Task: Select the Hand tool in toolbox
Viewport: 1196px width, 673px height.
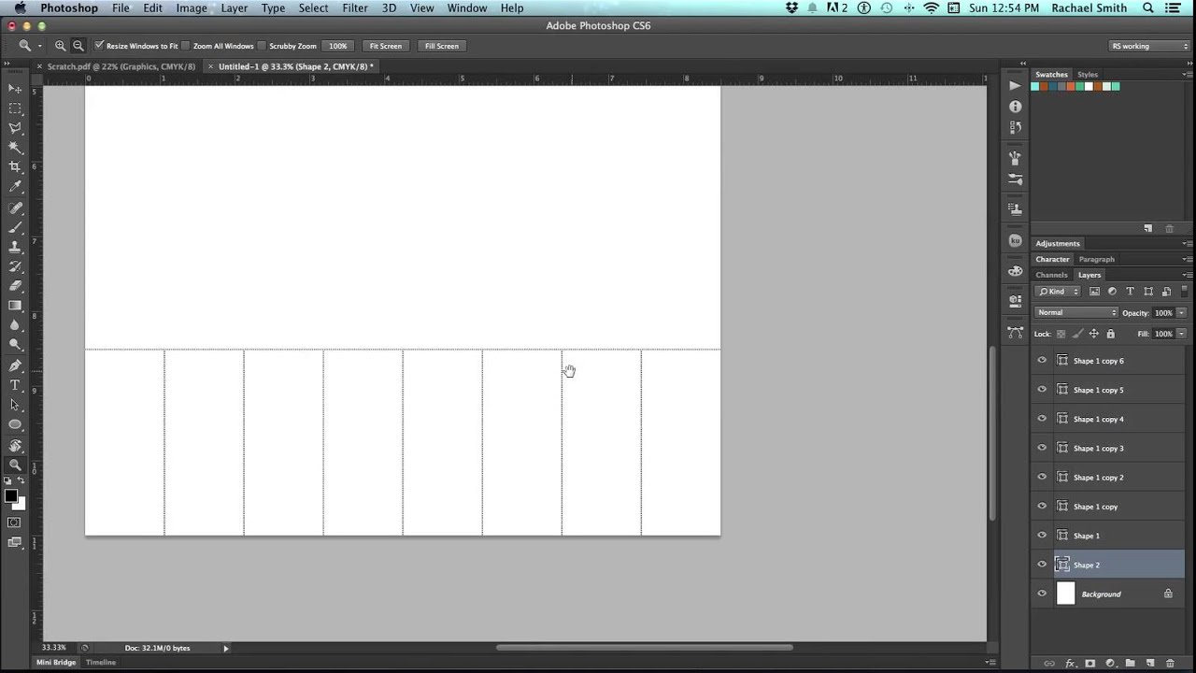Action: click(x=15, y=446)
